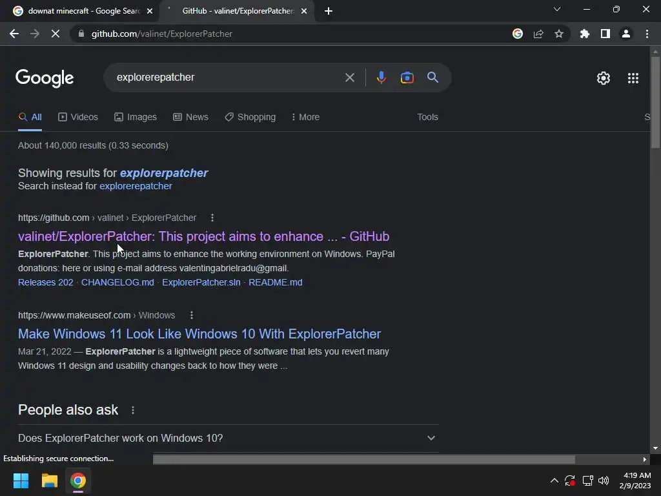Open the network icon in tray
The height and width of the screenshot is (496, 661).
587,480
